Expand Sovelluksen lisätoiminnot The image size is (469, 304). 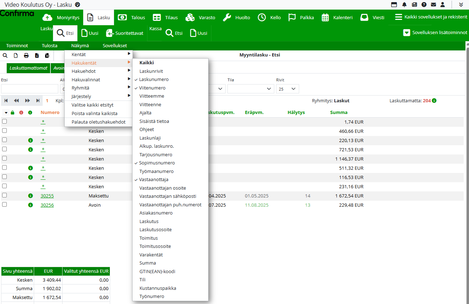[x=435, y=33]
